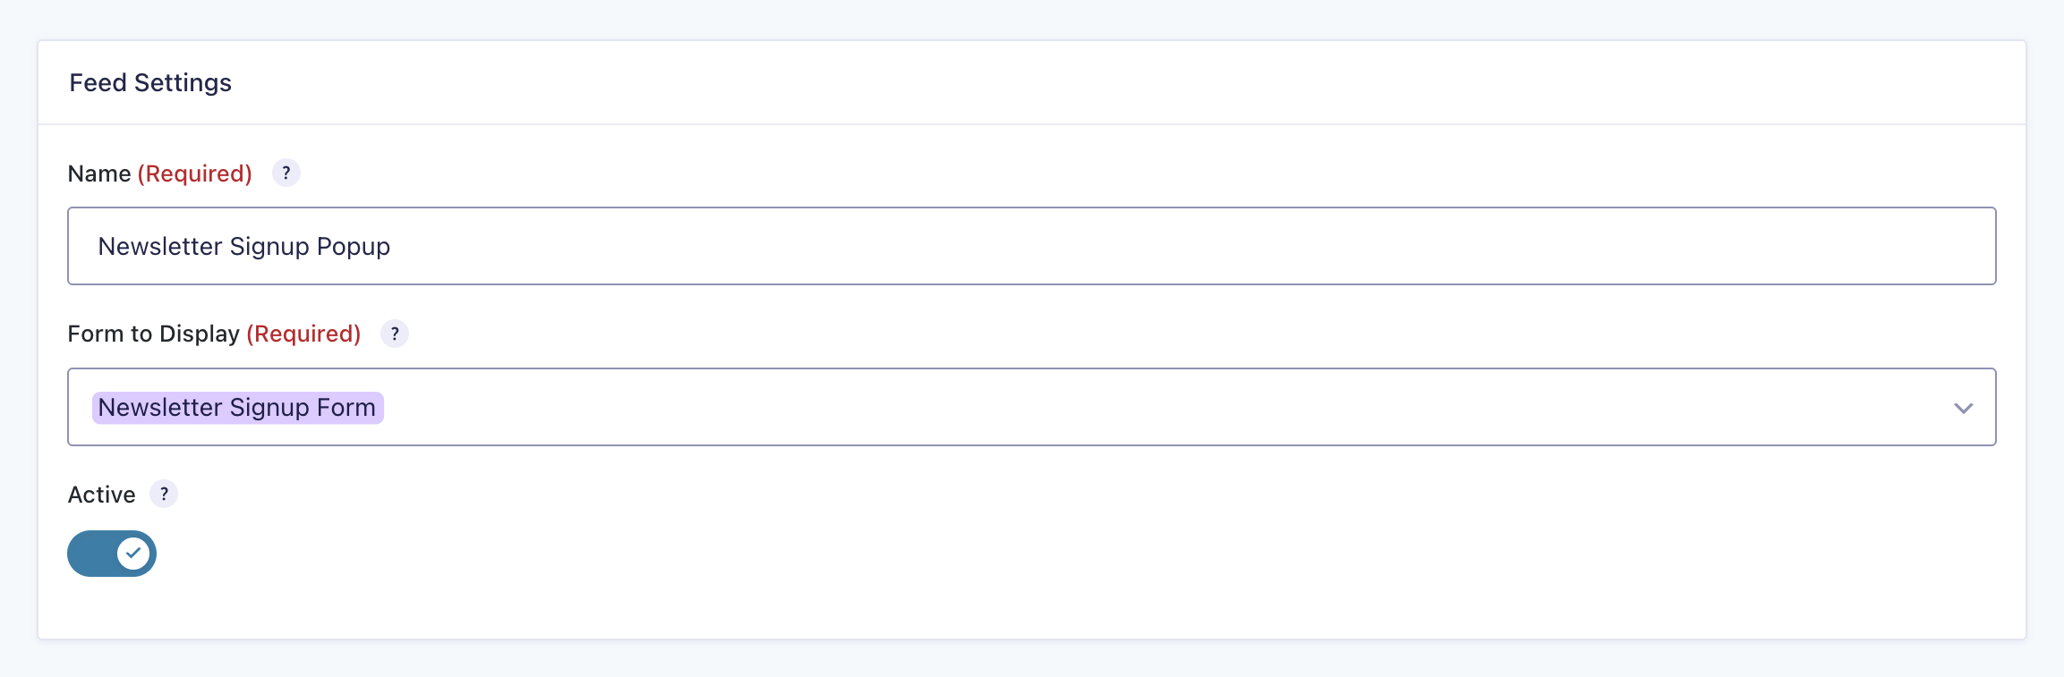Viewport: 2064px width, 677px height.
Task: Click the help icon next to Name
Action: tap(286, 173)
